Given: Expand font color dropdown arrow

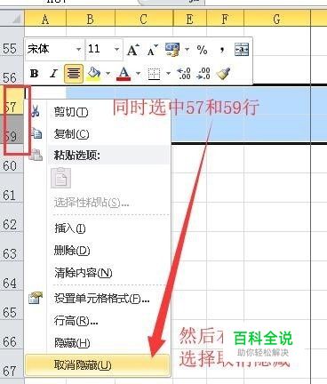Looking at the screenshot, I should 138,73.
